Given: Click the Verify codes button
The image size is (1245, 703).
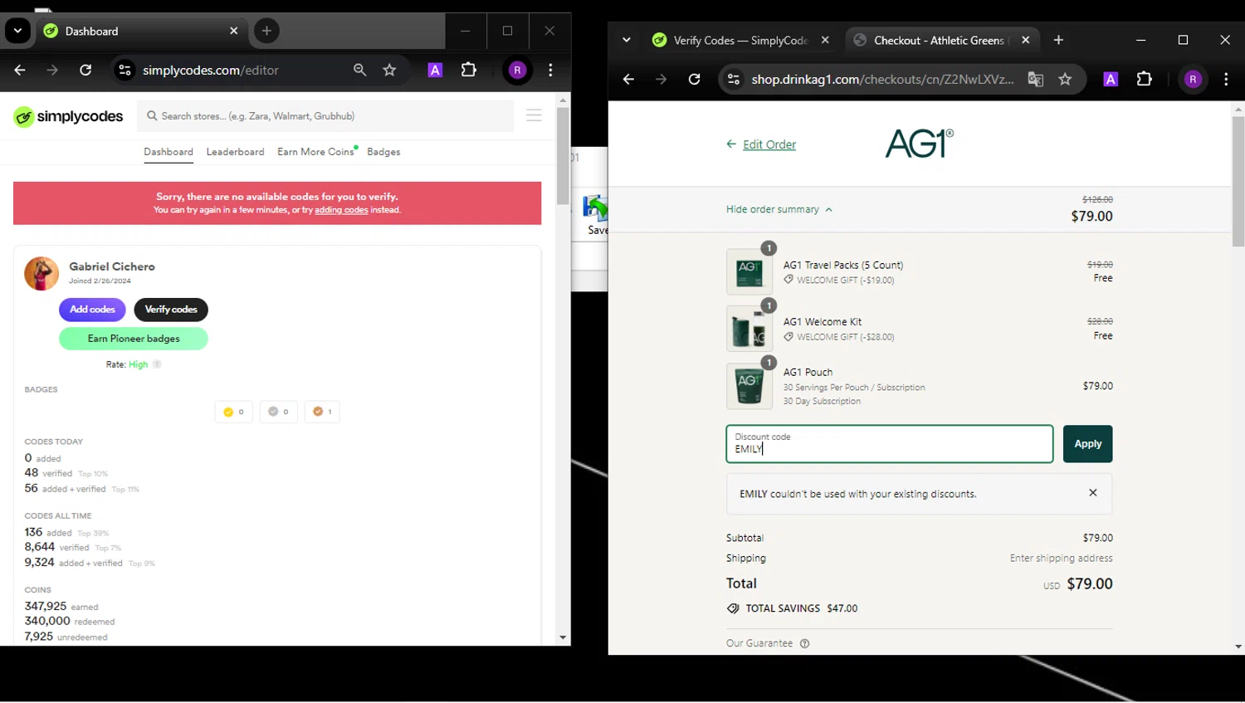Looking at the screenshot, I should [171, 310].
